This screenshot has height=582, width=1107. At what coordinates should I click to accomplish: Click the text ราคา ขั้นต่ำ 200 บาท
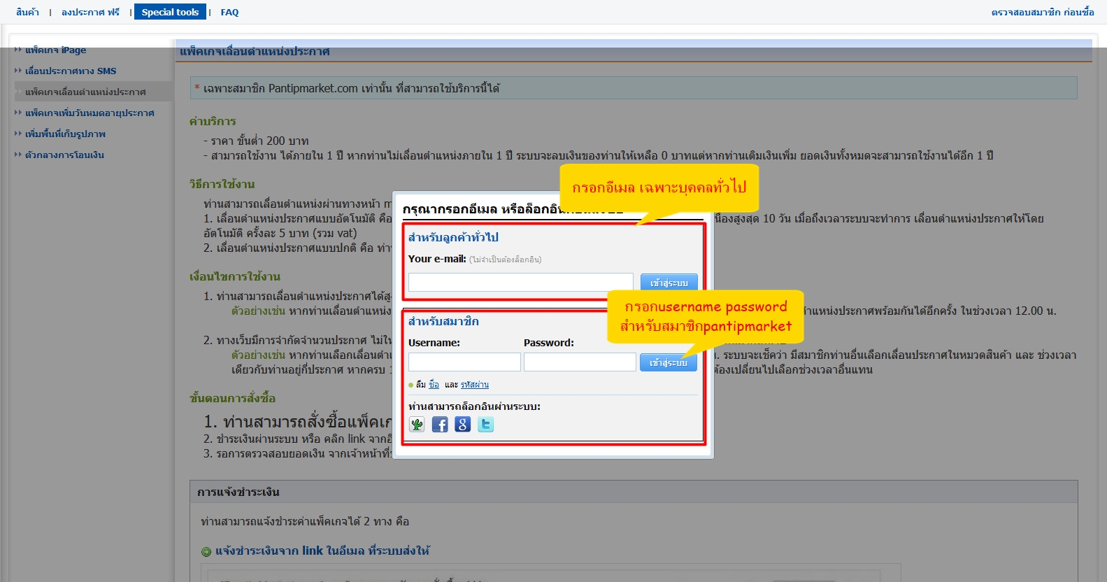pos(259,141)
